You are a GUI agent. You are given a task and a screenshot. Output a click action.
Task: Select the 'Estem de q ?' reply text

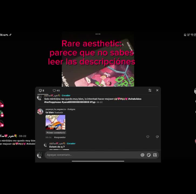coord(57,147)
